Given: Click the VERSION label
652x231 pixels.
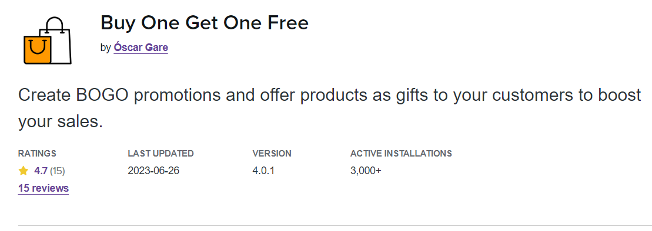Looking at the screenshot, I should point(272,154).
